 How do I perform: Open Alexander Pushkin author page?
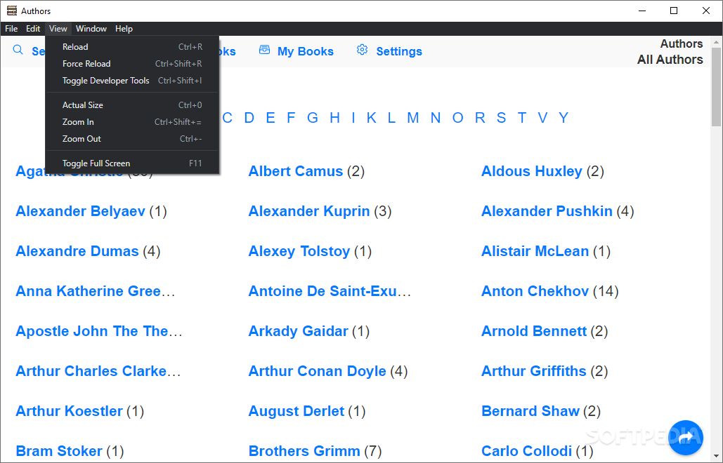[547, 211]
